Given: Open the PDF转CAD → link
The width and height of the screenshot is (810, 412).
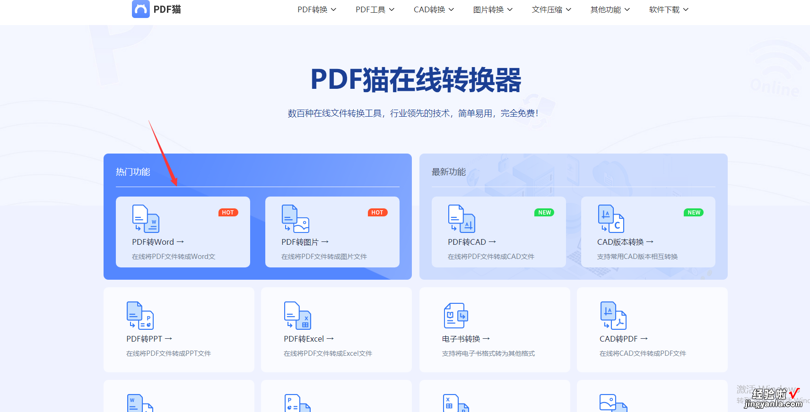Looking at the screenshot, I should tap(472, 242).
